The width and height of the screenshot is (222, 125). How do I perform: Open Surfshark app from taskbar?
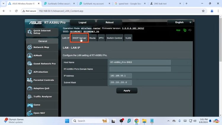pyautogui.click(x=129, y=121)
